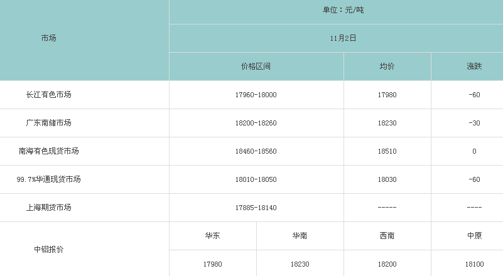Click the -30 change value

474,123
